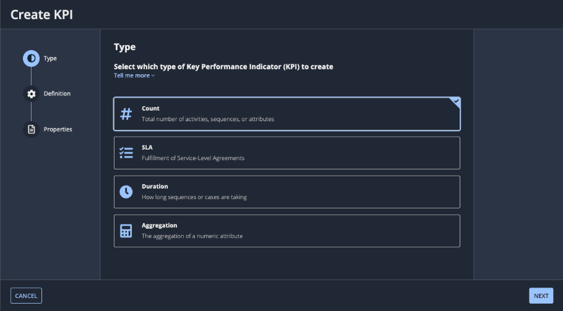Image resolution: width=563 pixels, height=311 pixels.
Task: Choose the SLA KPI type title
Action: point(147,148)
